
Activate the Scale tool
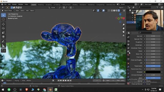[3, 32]
